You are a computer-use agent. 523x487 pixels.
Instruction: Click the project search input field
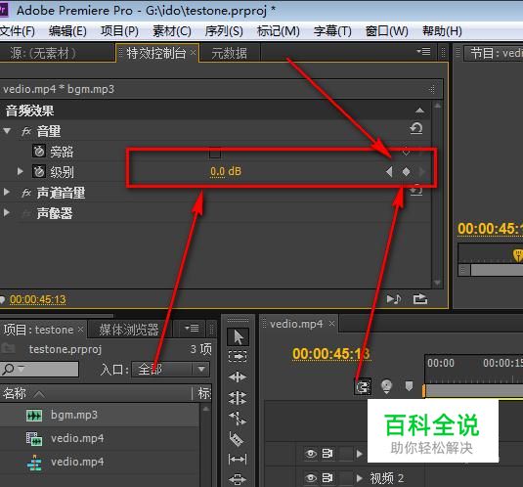click(x=40, y=370)
